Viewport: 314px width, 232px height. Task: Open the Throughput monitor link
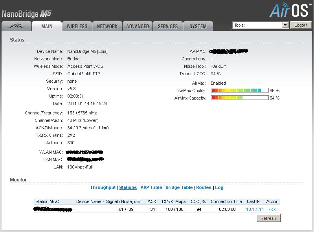pyautogui.click(x=103, y=187)
